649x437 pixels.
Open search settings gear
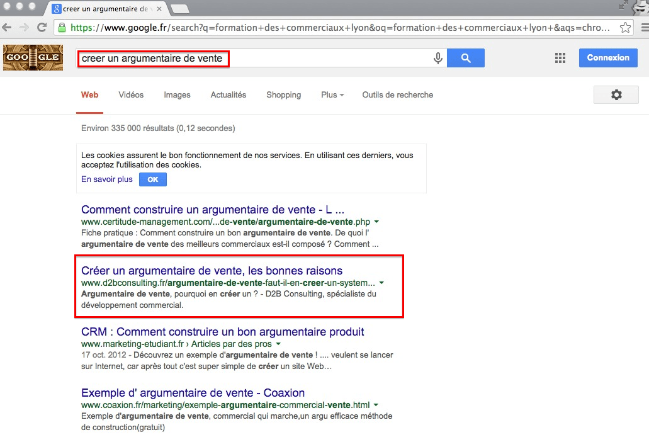(616, 95)
